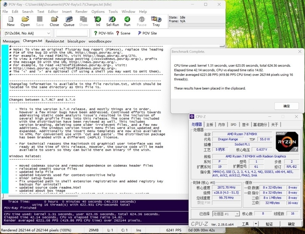This screenshot has height=234, width=305.
Task: Visit POV Site link icon
Action: tap(140, 33)
